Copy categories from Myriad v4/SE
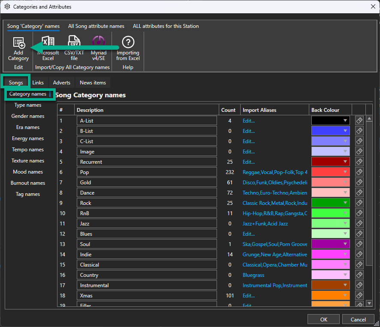Image resolution: width=380 pixels, height=327 pixels. pos(99,48)
